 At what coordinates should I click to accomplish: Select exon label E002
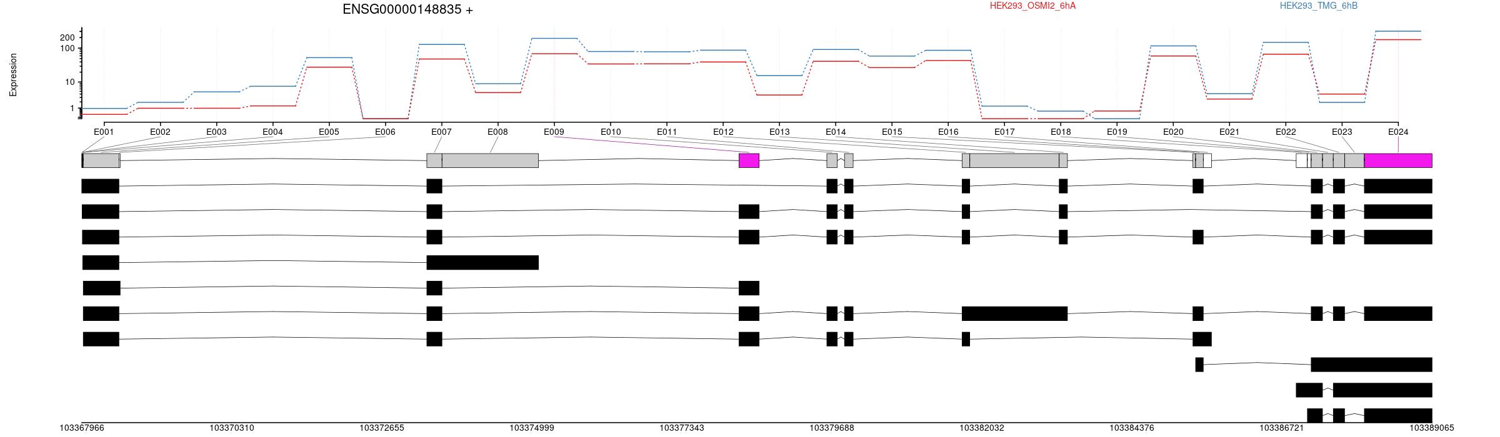160,132
